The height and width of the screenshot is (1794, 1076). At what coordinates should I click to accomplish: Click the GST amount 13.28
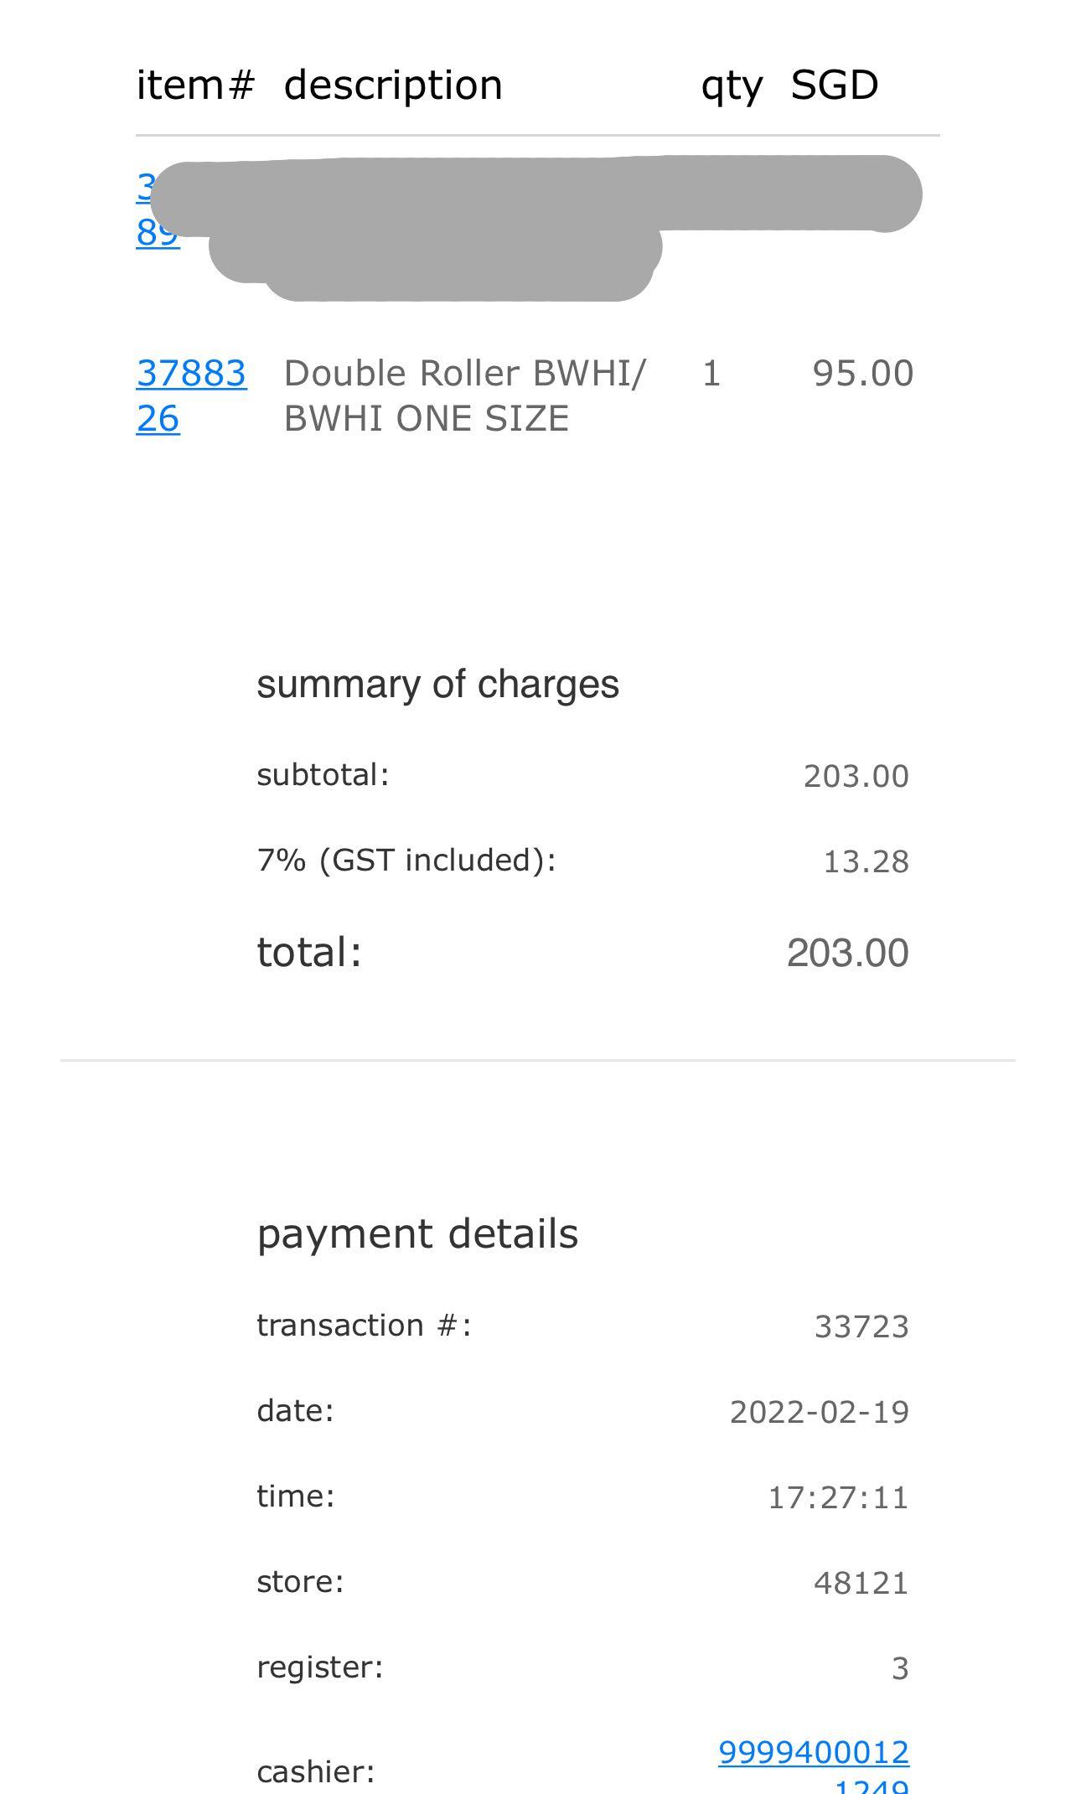coord(866,861)
